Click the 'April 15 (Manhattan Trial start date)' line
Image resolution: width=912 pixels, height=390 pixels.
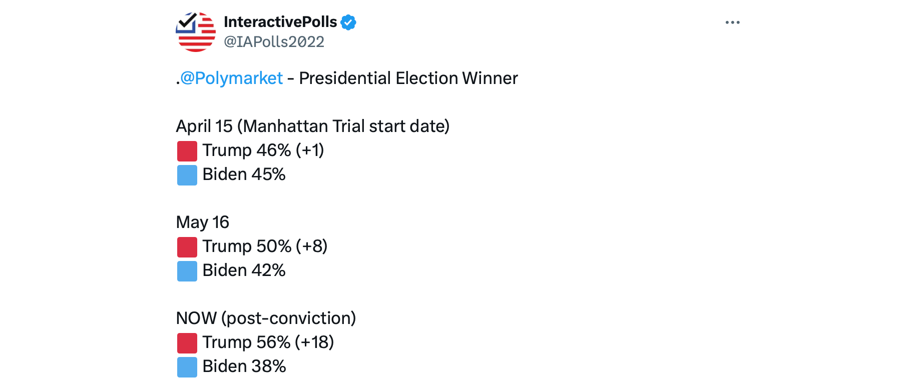[x=313, y=126]
